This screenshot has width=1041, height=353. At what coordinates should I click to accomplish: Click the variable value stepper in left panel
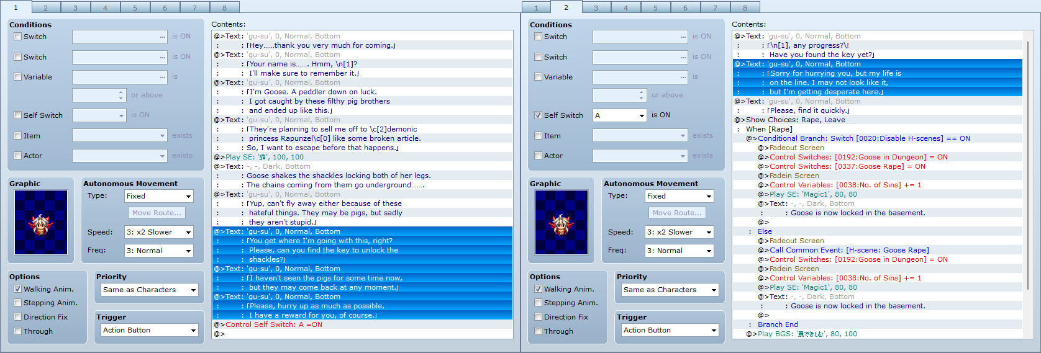tap(121, 95)
